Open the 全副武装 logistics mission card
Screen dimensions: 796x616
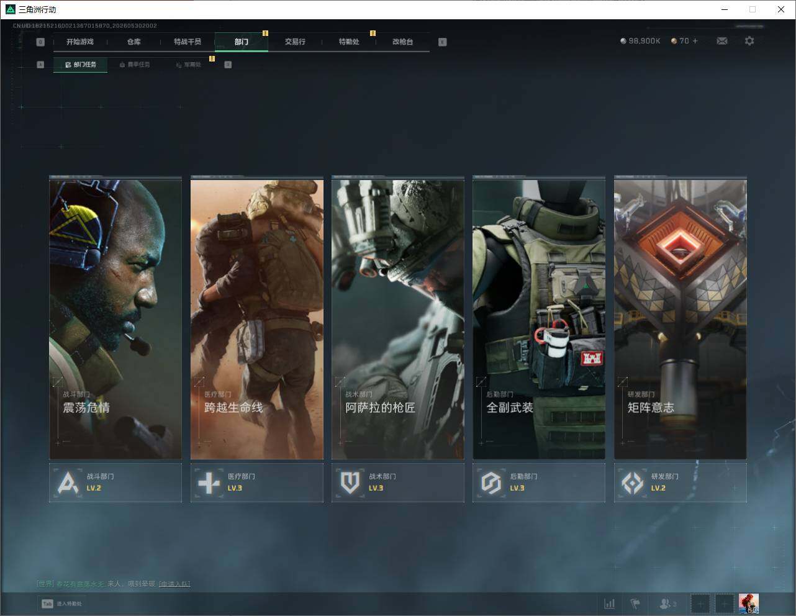click(x=539, y=319)
